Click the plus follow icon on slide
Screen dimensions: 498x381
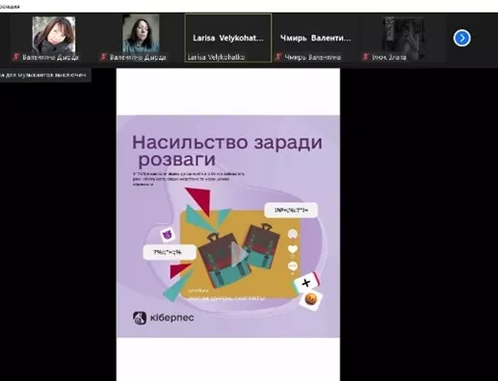306,283
